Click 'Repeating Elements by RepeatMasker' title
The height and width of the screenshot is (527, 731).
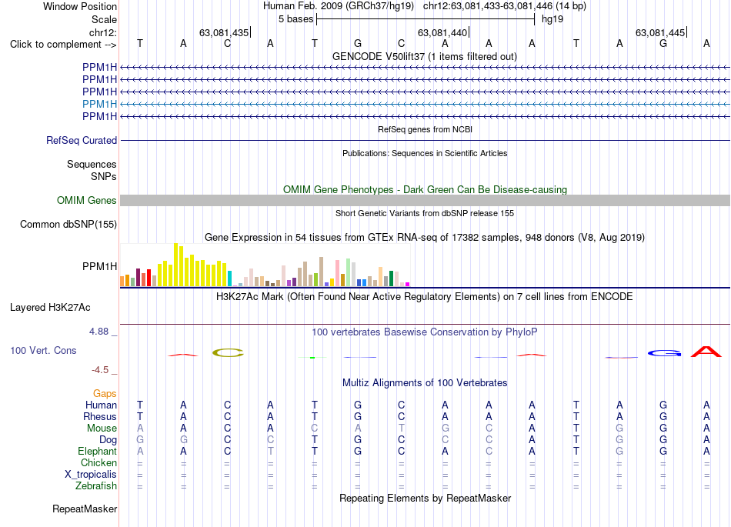point(425,499)
